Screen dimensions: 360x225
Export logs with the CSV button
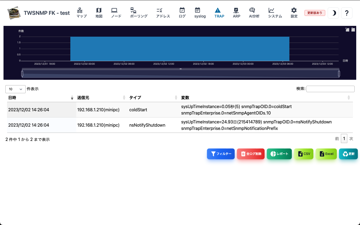(x=304, y=154)
